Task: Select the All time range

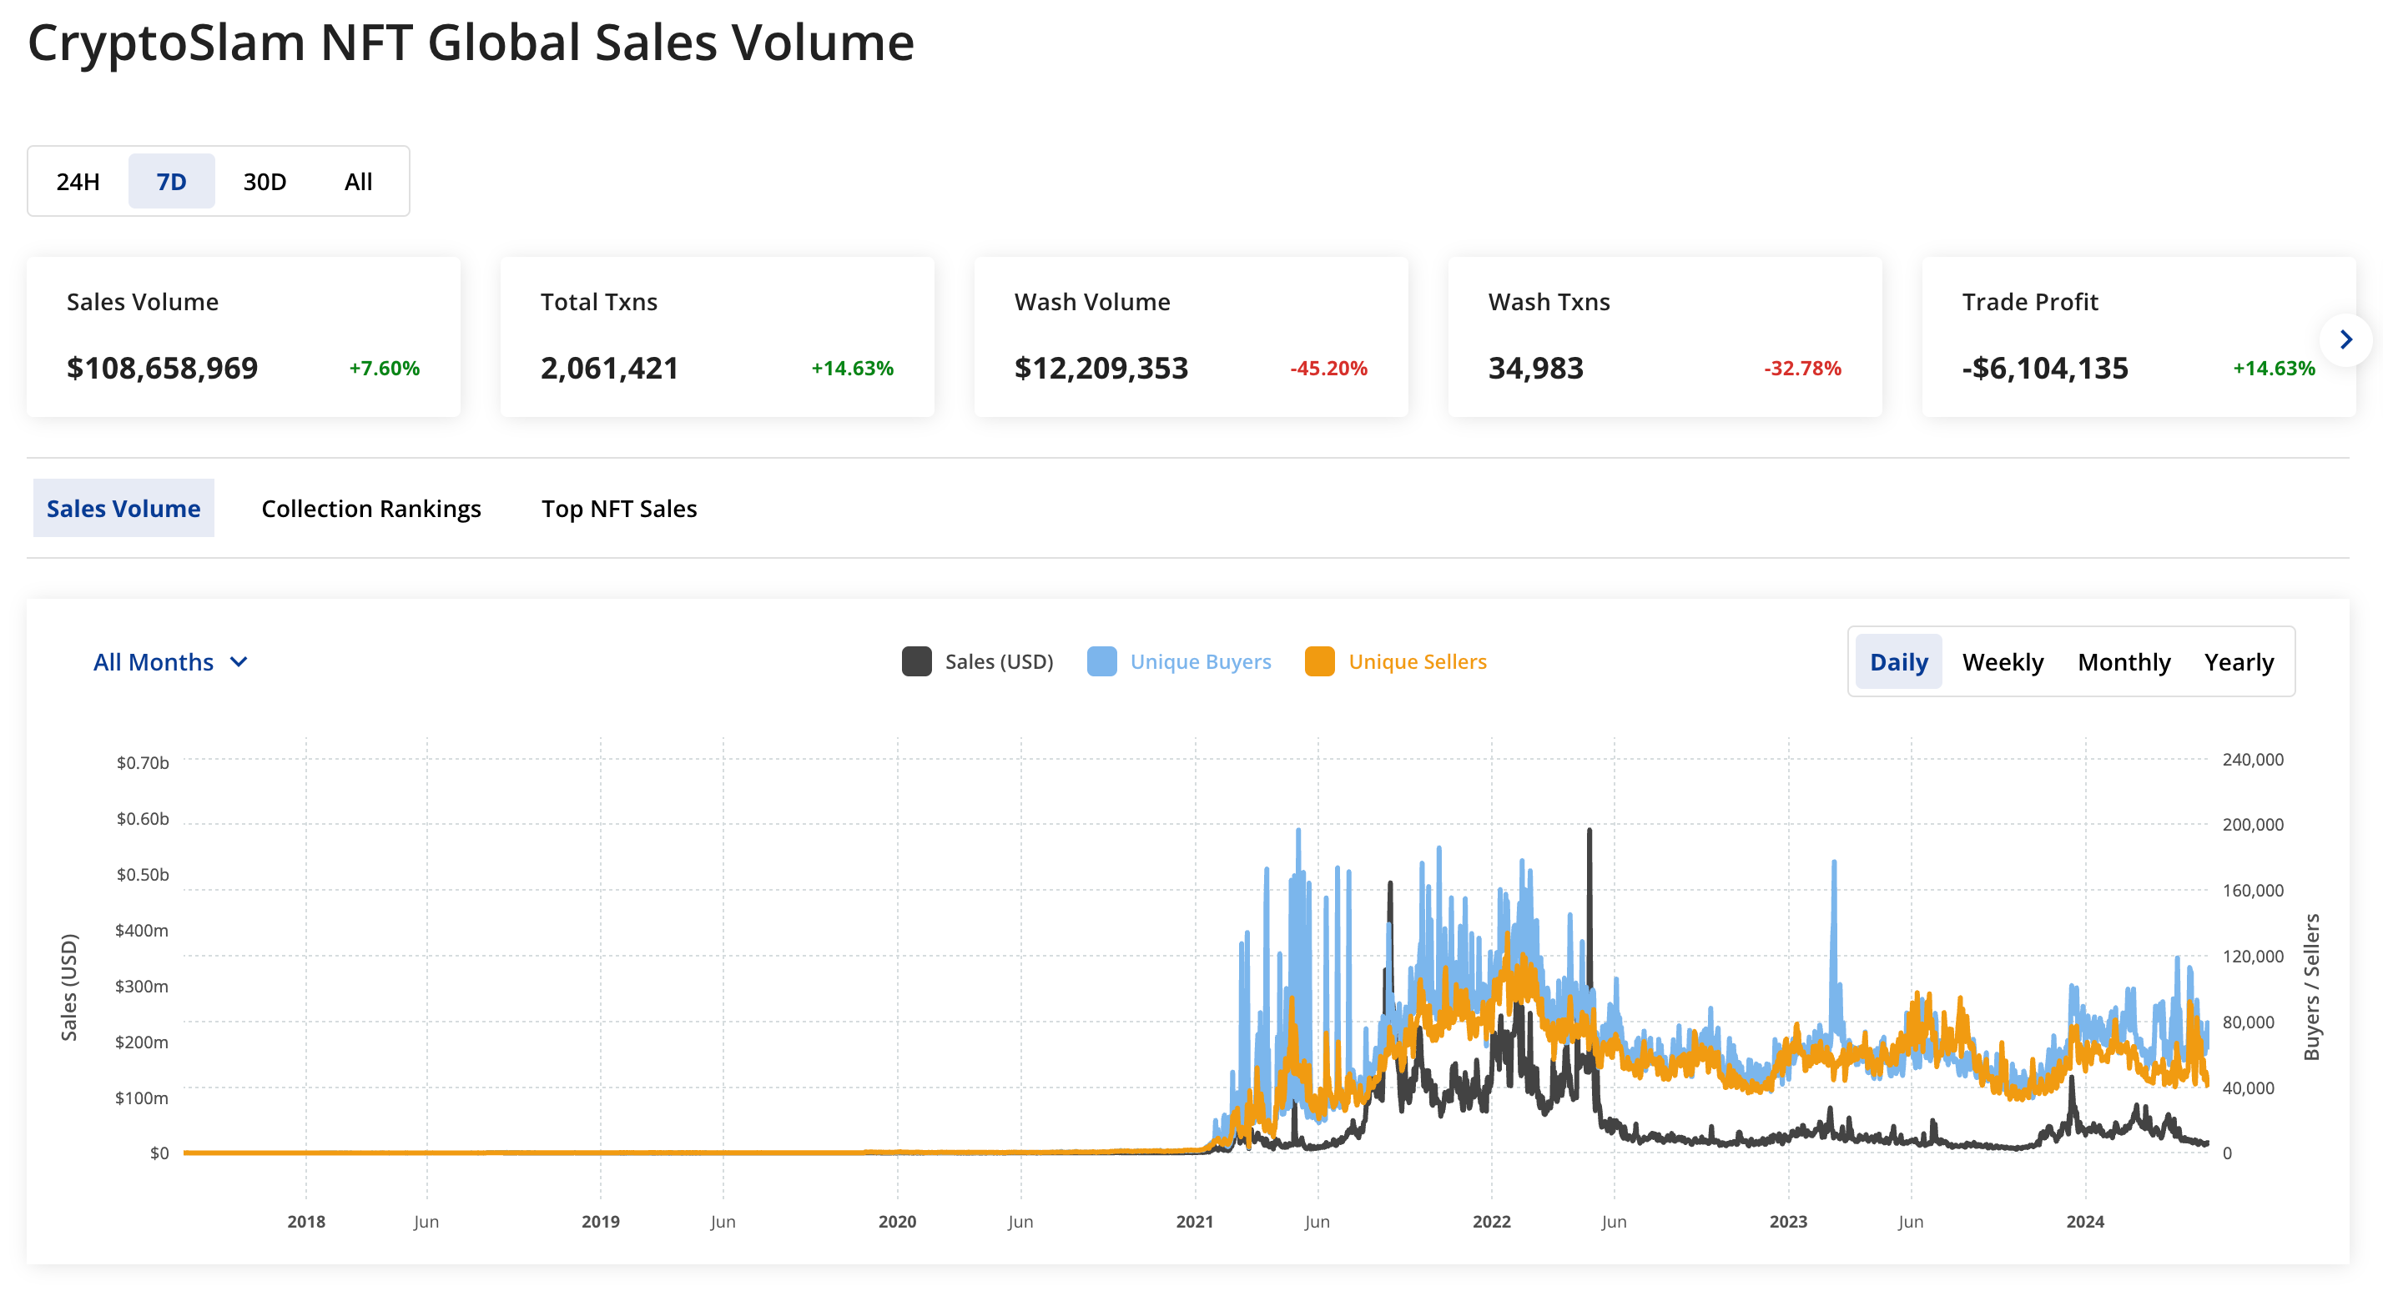Action: (x=358, y=181)
